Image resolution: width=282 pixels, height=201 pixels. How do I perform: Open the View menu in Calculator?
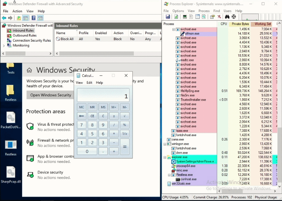click(79, 83)
